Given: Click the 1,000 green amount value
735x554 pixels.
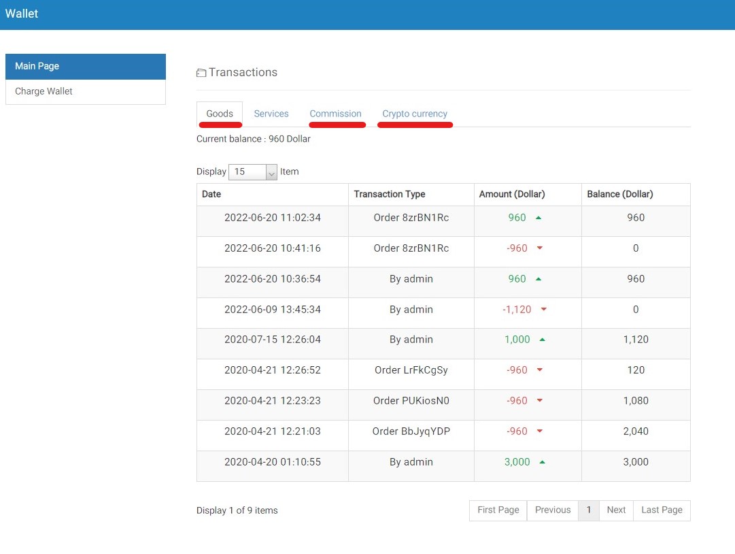Looking at the screenshot, I should 517,340.
